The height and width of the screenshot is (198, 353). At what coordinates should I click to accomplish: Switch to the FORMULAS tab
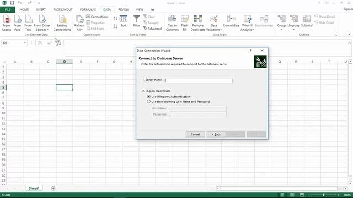click(88, 10)
